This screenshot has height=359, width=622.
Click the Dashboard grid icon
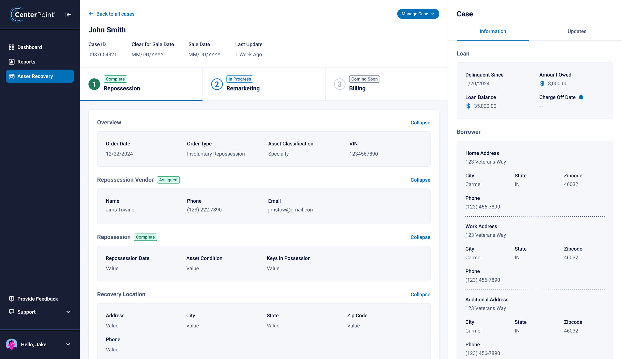pyautogui.click(x=11, y=47)
